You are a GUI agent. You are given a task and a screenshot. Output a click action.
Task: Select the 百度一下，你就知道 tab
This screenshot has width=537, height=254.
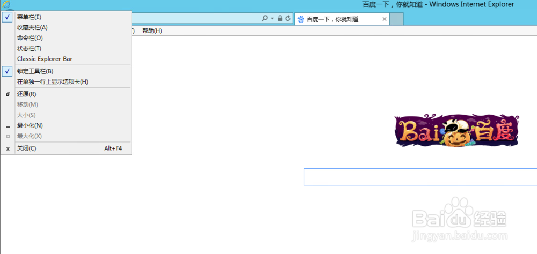342,19
